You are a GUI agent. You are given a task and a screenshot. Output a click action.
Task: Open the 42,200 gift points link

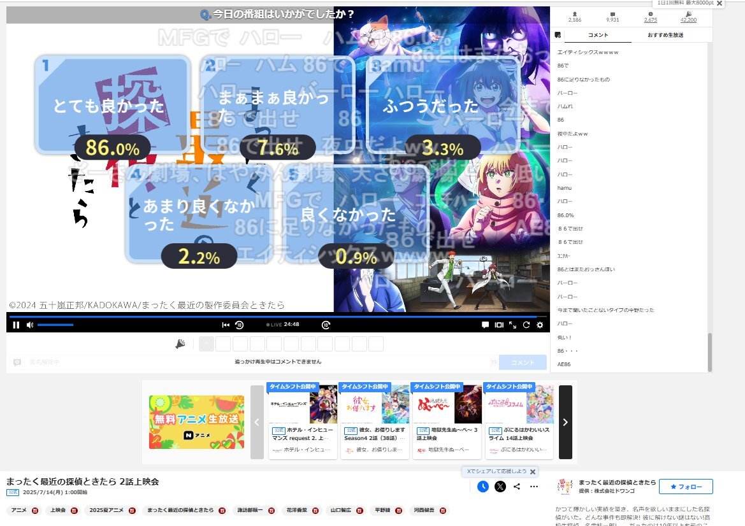coord(688,20)
